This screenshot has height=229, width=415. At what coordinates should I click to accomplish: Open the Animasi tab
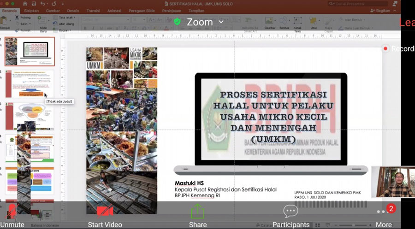click(x=114, y=11)
